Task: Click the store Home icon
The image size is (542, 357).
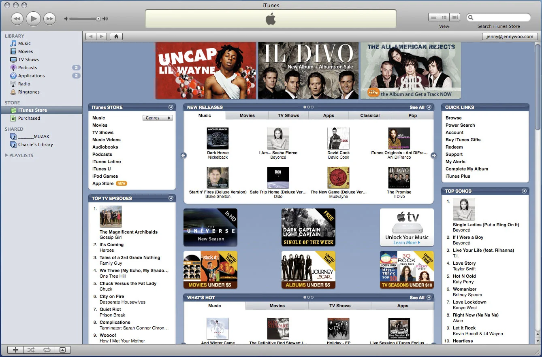Action: [116, 36]
